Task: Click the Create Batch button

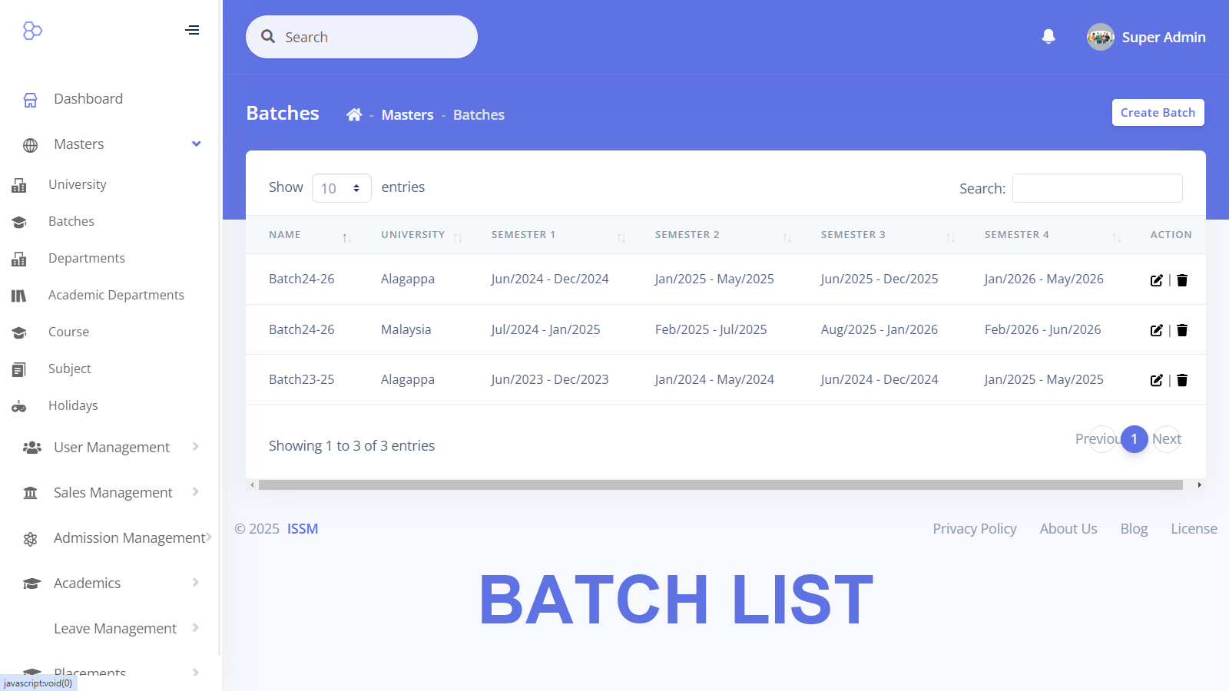Action: 1158,112
